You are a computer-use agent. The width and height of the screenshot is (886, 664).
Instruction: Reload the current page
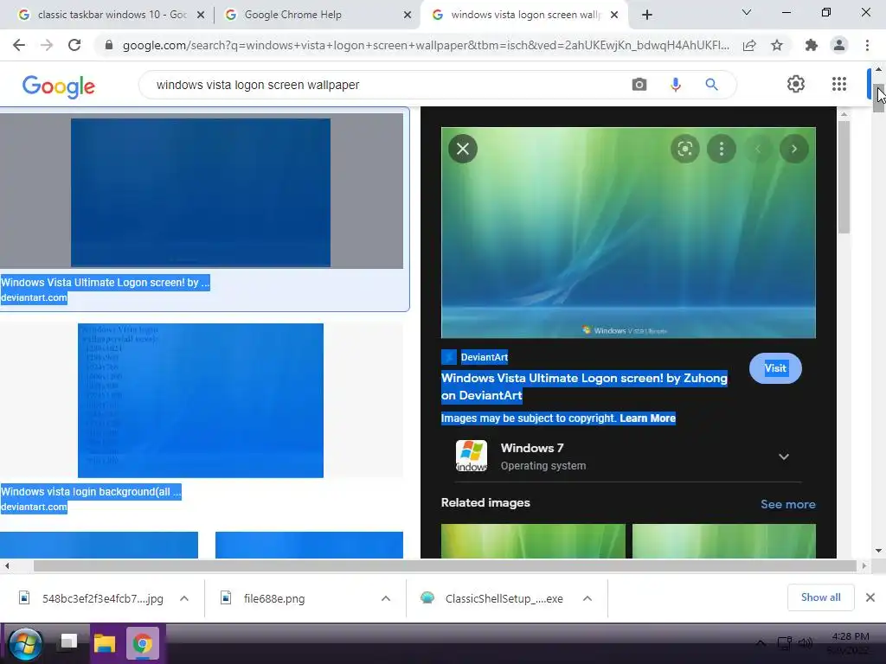point(74,45)
